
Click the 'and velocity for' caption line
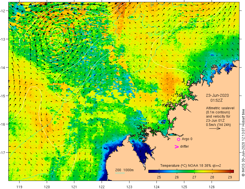[218, 116]
